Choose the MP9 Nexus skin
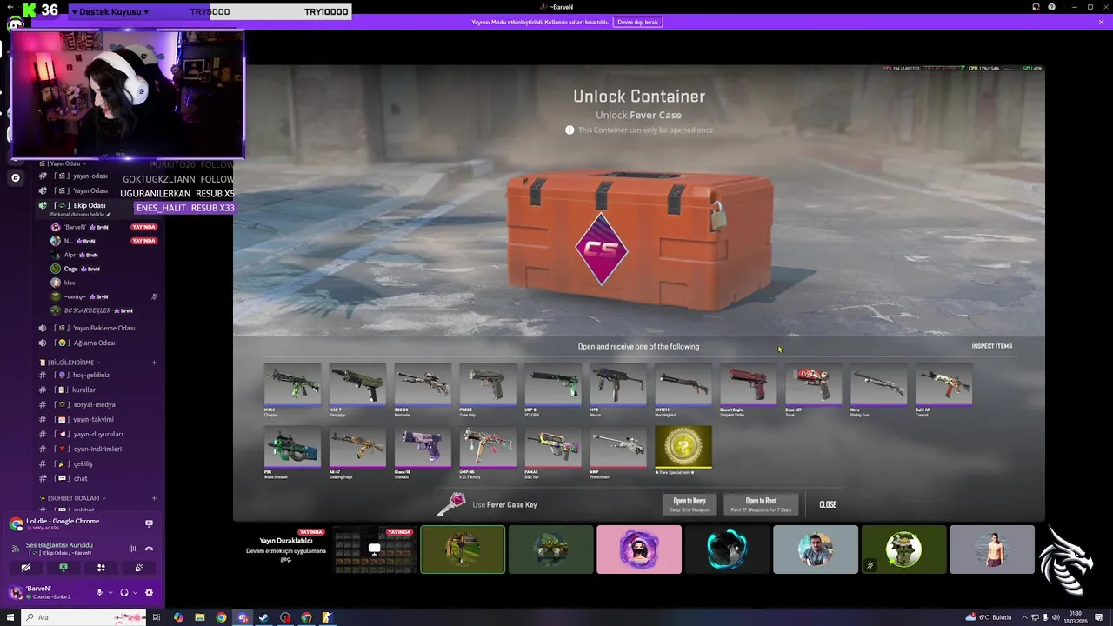Screen dimensions: 1113x626 (x=618, y=390)
